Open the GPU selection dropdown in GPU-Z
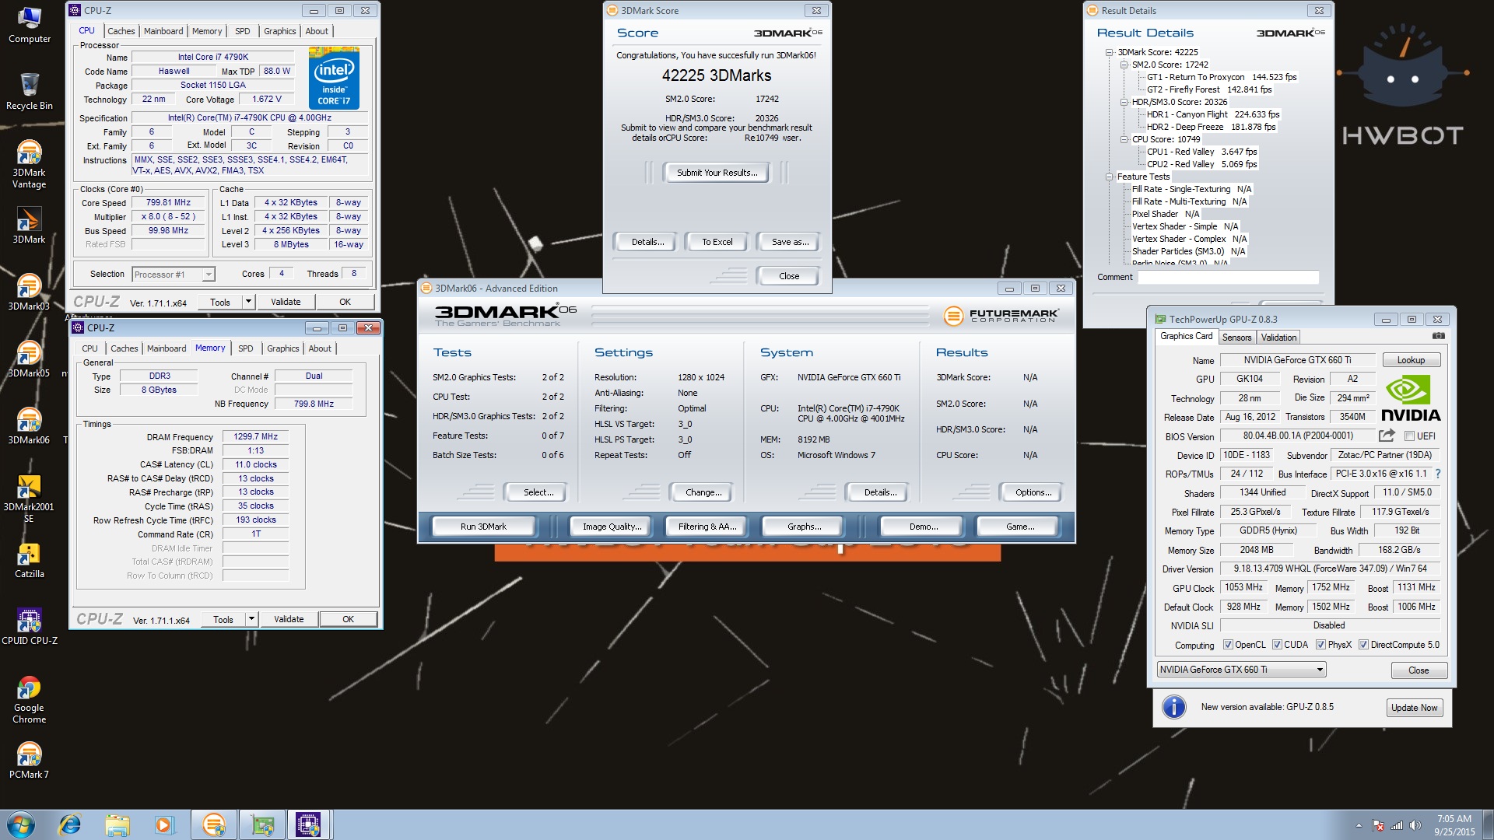The image size is (1494, 840). tap(1241, 670)
